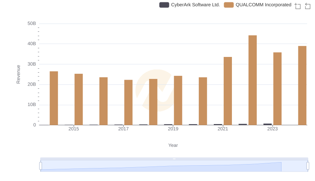The height and width of the screenshot is (181, 315).
Task: Click the left handle of the zoom slider
Action: [41, 166]
